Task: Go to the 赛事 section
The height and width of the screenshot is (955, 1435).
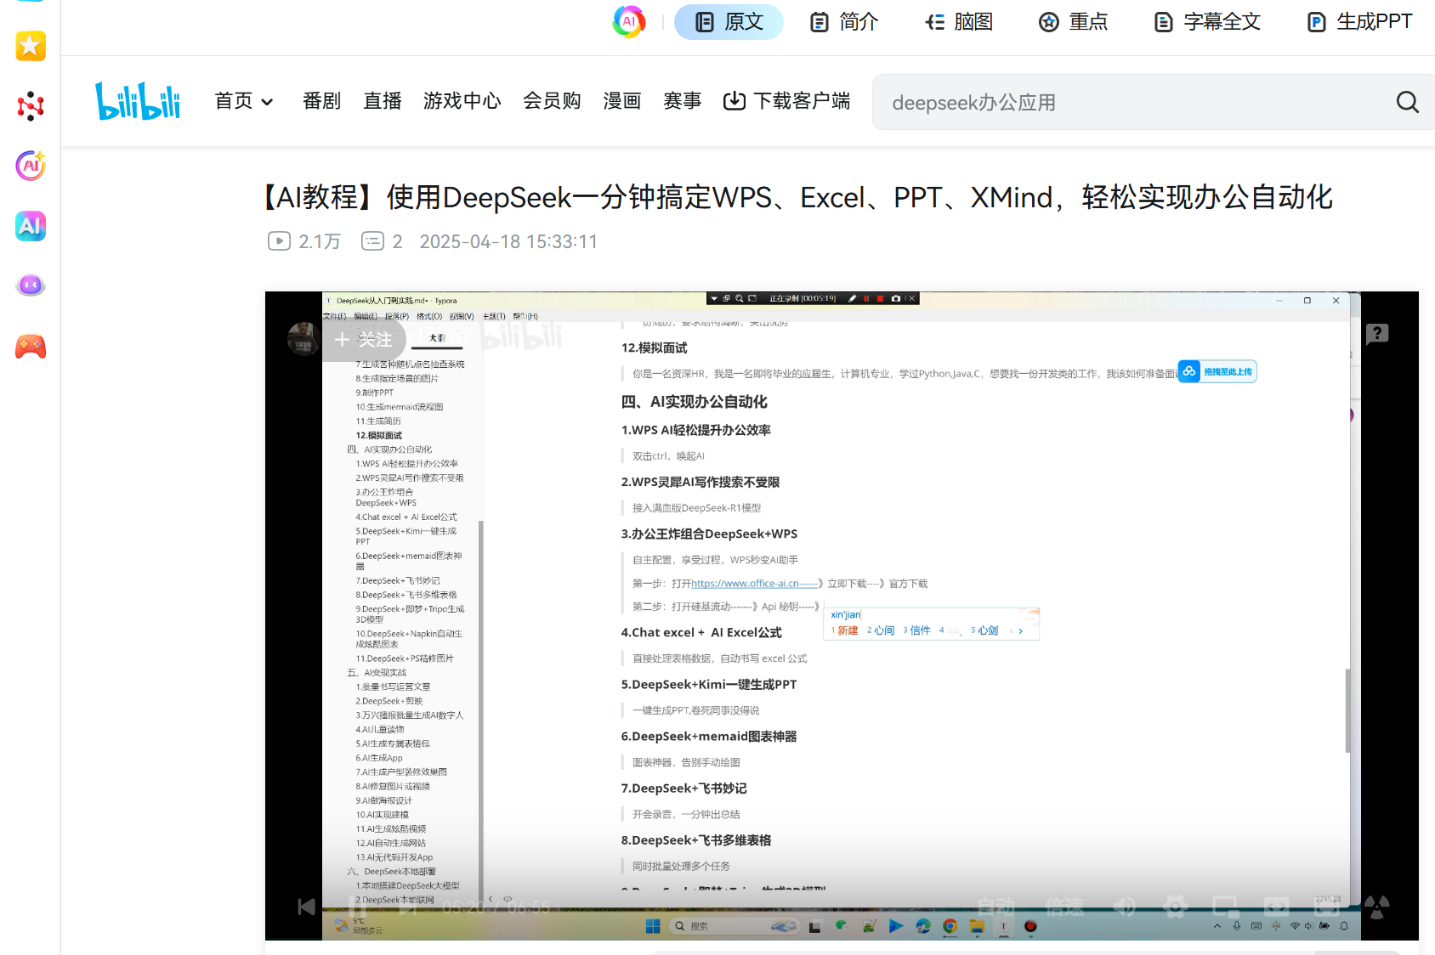Action: point(683,101)
